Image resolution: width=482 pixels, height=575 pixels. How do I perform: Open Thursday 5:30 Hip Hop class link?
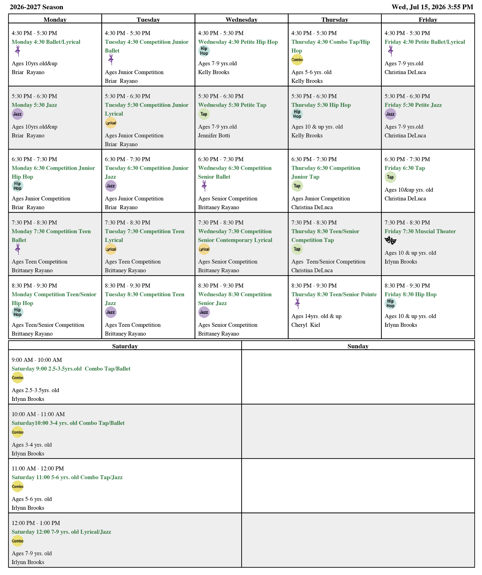click(321, 105)
